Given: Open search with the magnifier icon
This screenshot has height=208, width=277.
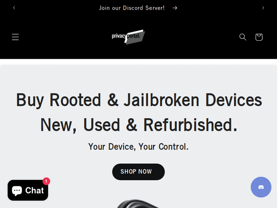Looking at the screenshot, I should (x=243, y=37).
